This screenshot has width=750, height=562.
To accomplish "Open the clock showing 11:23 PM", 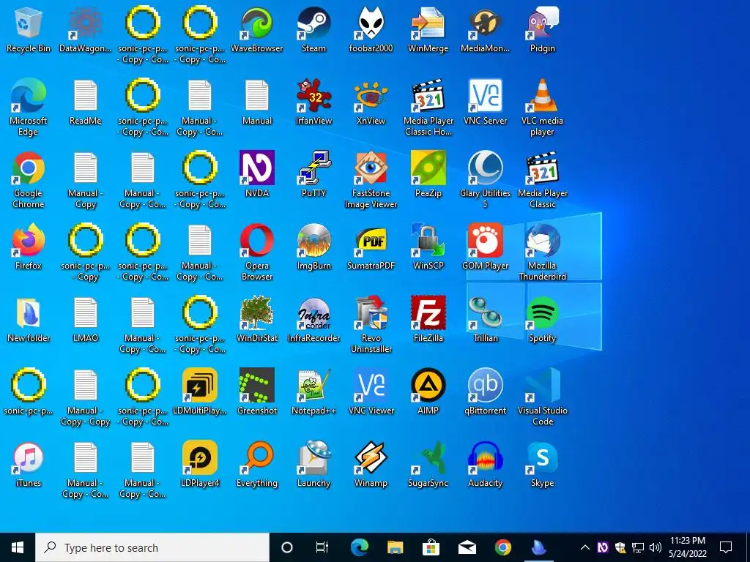I will [x=687, y=547].
